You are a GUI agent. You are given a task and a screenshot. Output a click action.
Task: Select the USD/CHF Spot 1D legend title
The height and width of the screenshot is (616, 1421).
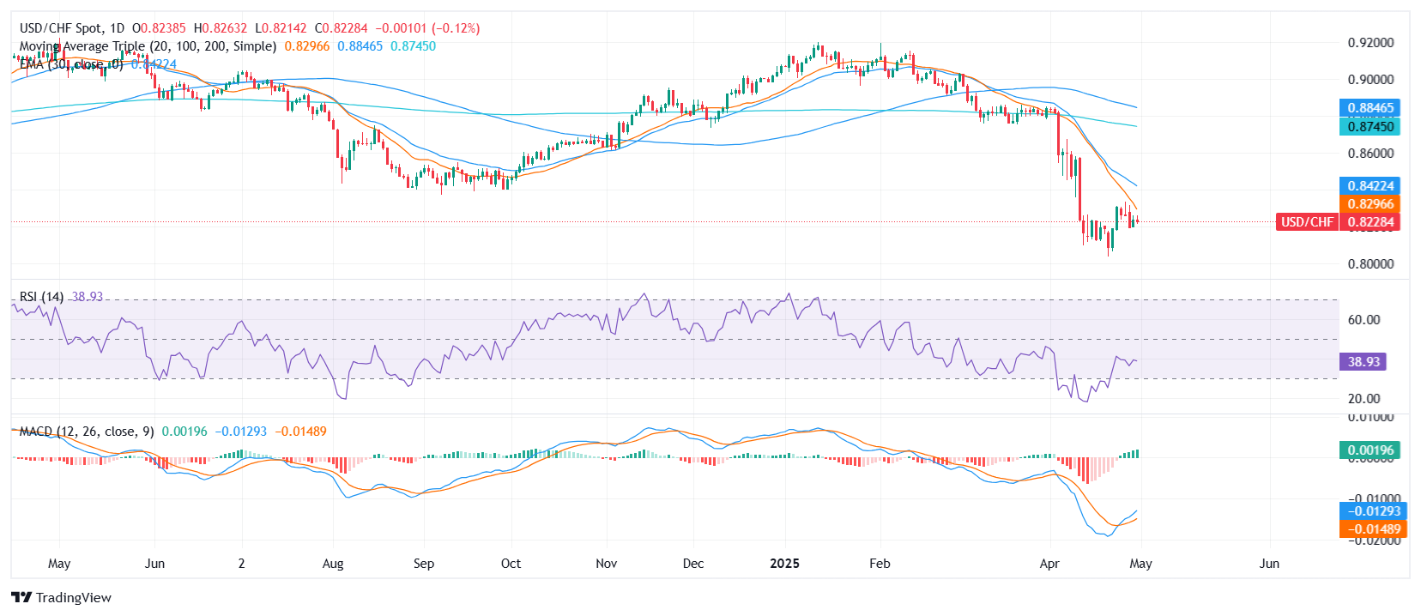pyautogui.click(x=72, y=28)
